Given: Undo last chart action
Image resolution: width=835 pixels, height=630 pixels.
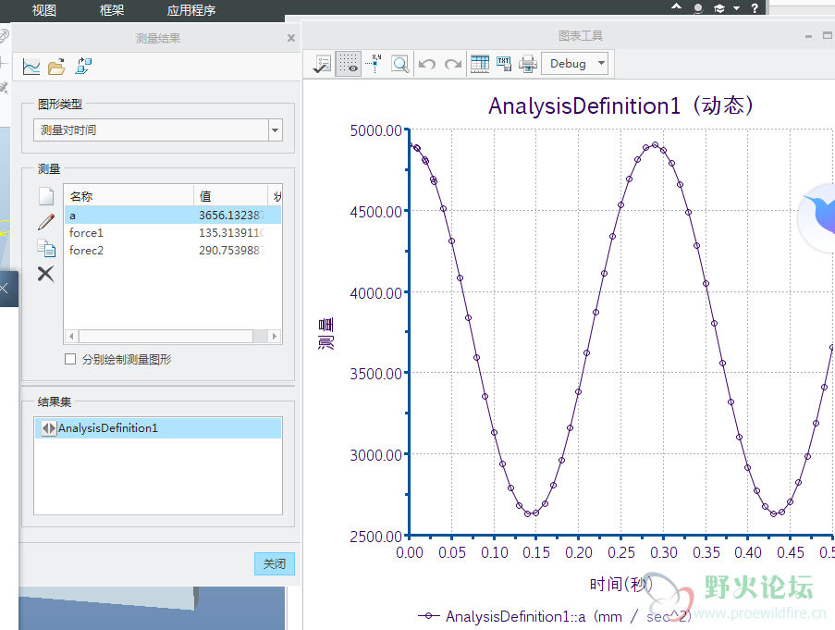Looking at the screenshot, I should [x=427, y=65].
